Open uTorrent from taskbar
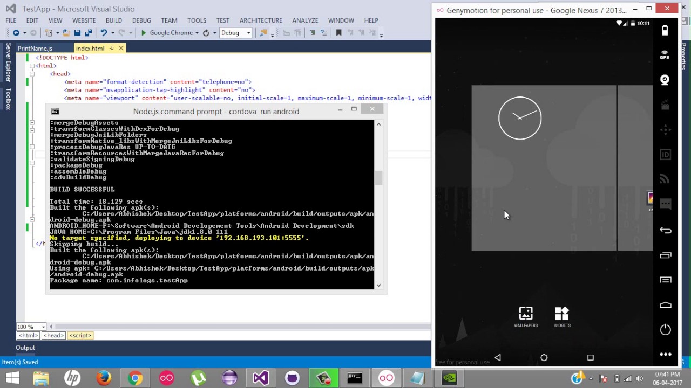 coord(198,378)
